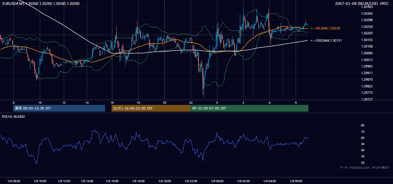This screenshot has height=184, width=393.
Task: Click the 200,SMA,1.30151 indicator label
Action: [x=326, y=40]
